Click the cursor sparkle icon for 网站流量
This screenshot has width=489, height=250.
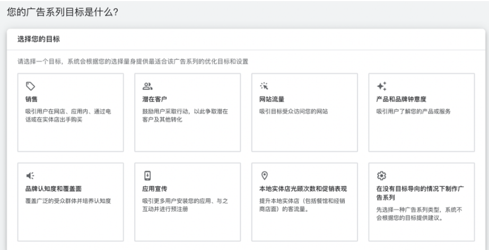pos(264,86)
